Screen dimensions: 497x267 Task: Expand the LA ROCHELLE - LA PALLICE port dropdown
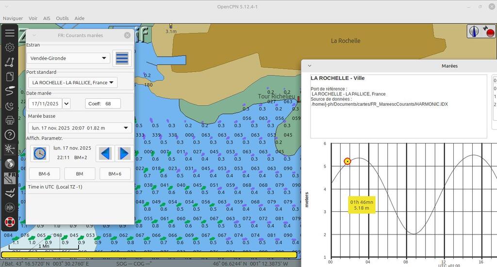[72, 82]
